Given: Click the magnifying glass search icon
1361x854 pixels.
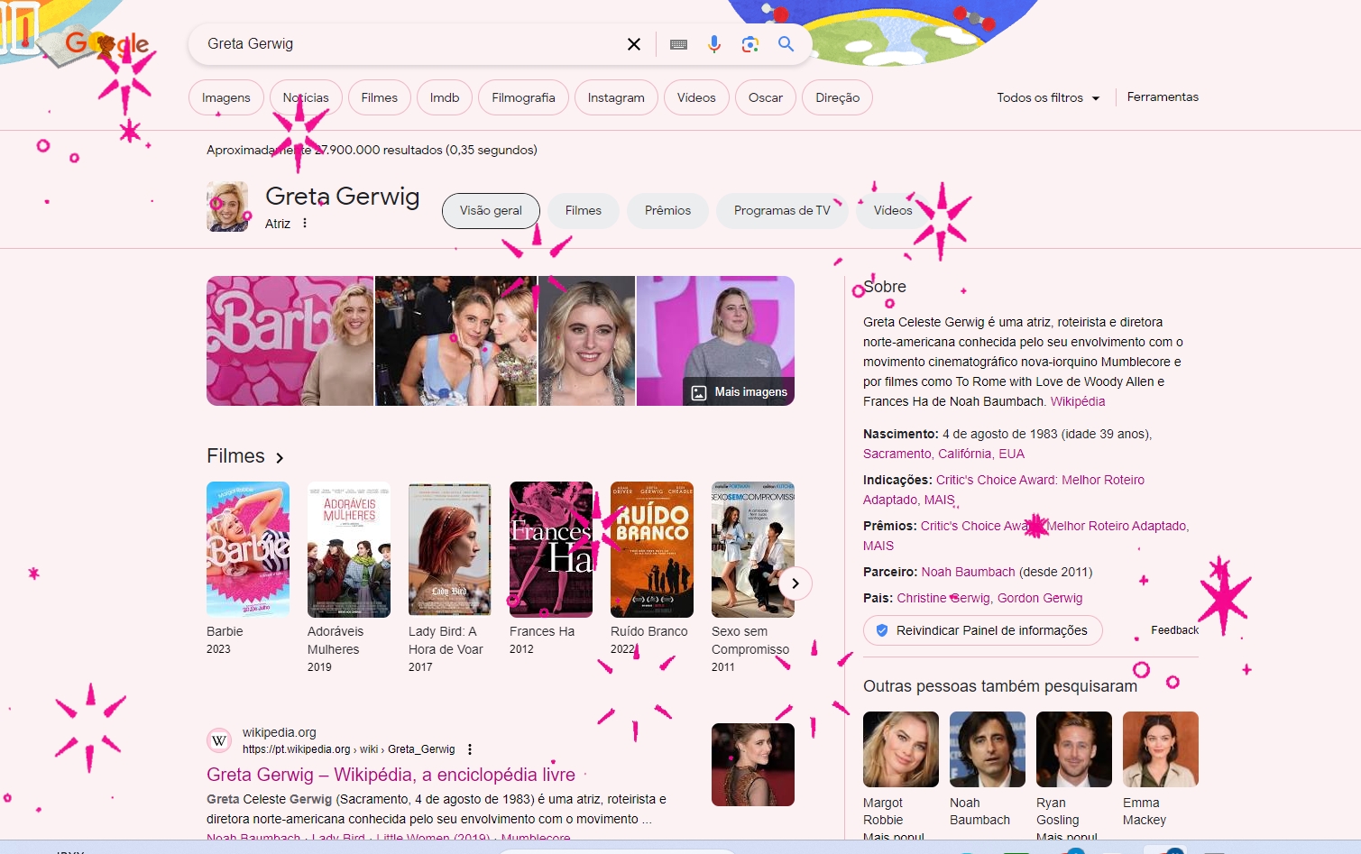Looking at the screenshot, I should point(786,44).
